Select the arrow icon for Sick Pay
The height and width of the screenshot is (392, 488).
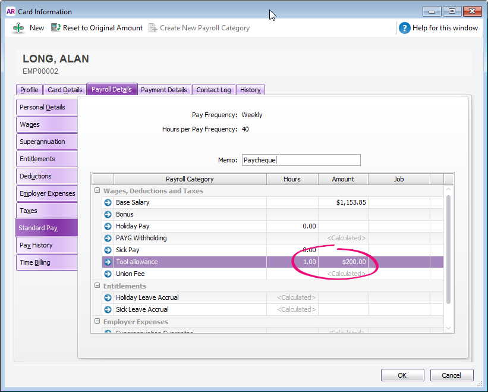click(x=108, y=250)
